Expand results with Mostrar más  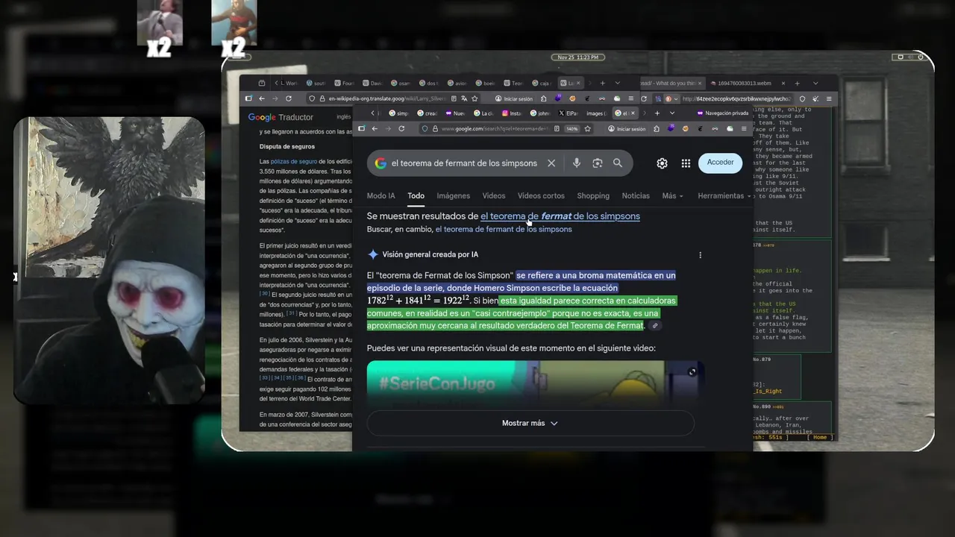pyautogui.click(x=530, y=423)
